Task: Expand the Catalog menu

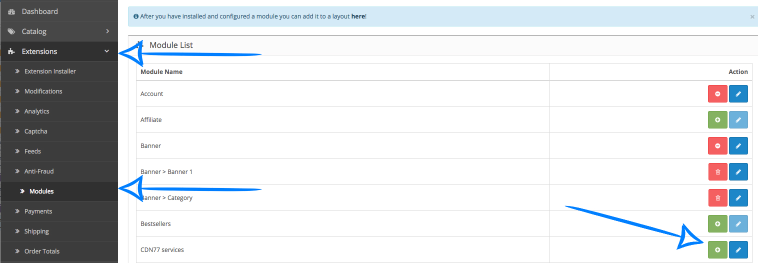Action: point(59,31)
